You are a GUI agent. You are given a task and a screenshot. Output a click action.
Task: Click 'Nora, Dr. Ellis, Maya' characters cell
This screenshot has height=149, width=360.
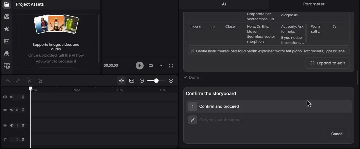[258, 29]
